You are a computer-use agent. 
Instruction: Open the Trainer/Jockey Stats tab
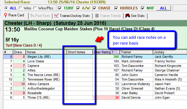(72, 16)
